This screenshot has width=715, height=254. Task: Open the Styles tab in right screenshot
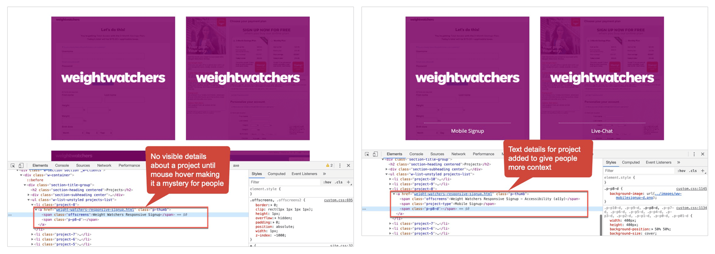click(611, 163)
